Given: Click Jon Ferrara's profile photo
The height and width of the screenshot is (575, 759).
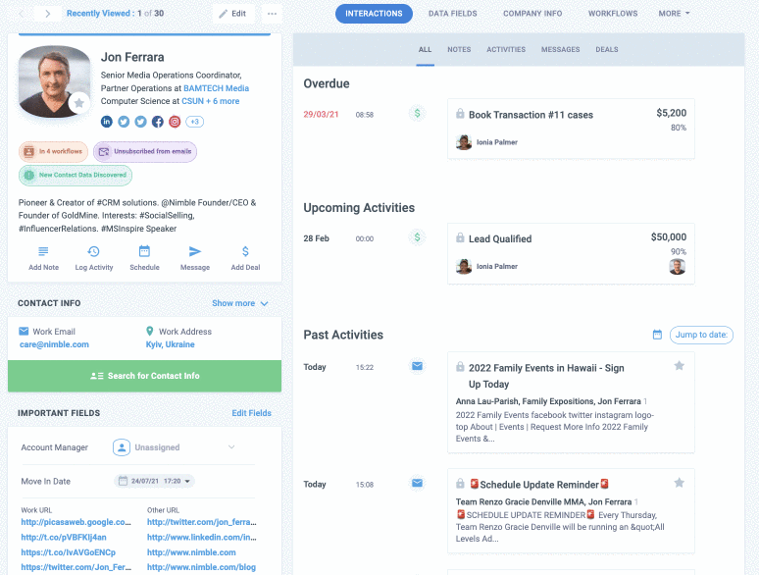Looking at the screenshot, I should [54, 80].
